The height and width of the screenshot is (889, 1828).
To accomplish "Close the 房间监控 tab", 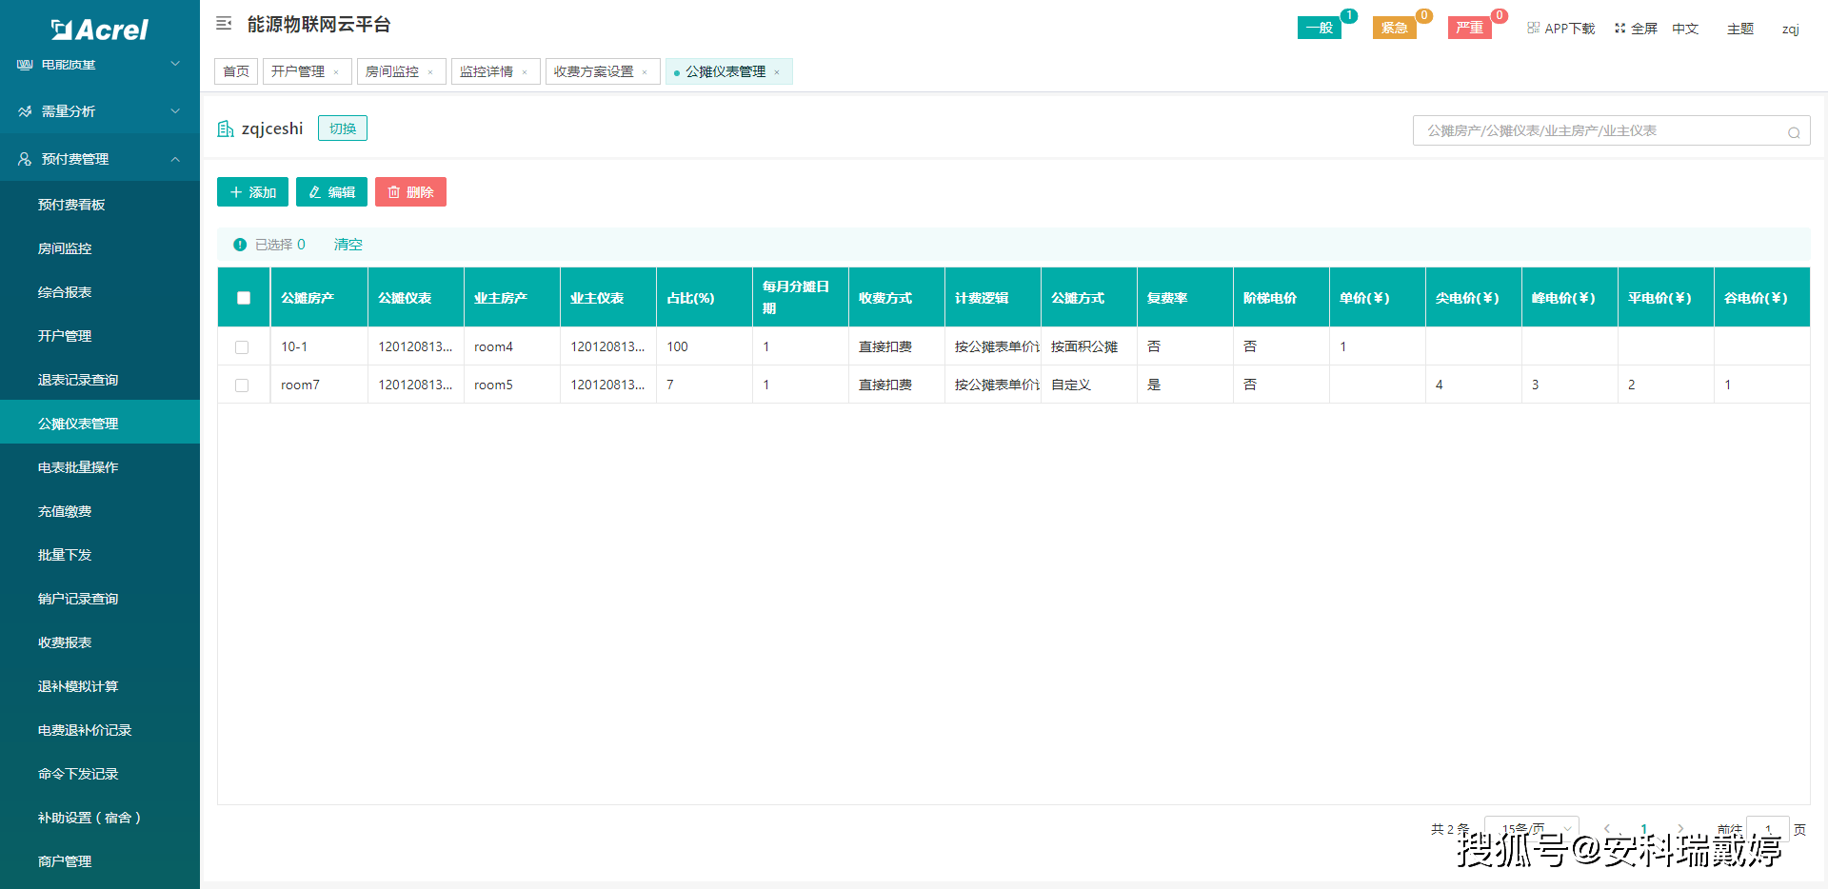I will pyautogui.click(x=430, y=72).
